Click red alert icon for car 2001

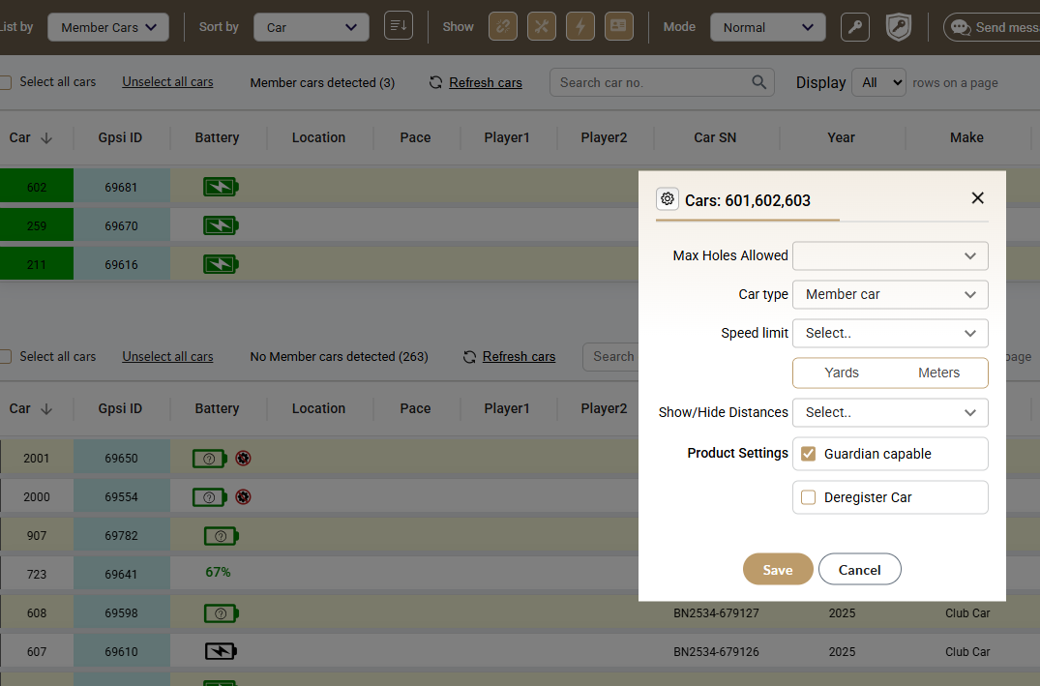coord(244,459)
